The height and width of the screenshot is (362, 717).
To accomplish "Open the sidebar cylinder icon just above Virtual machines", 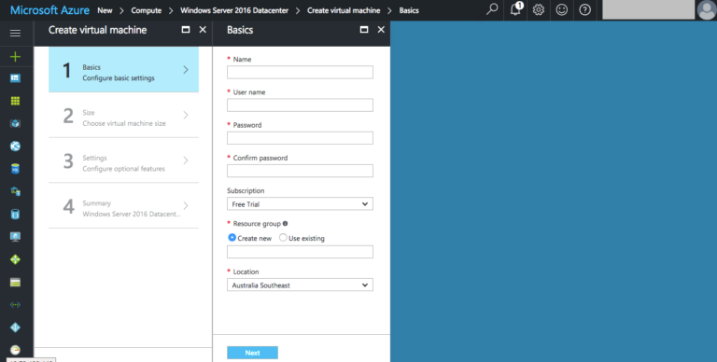I will pos(15,214).
